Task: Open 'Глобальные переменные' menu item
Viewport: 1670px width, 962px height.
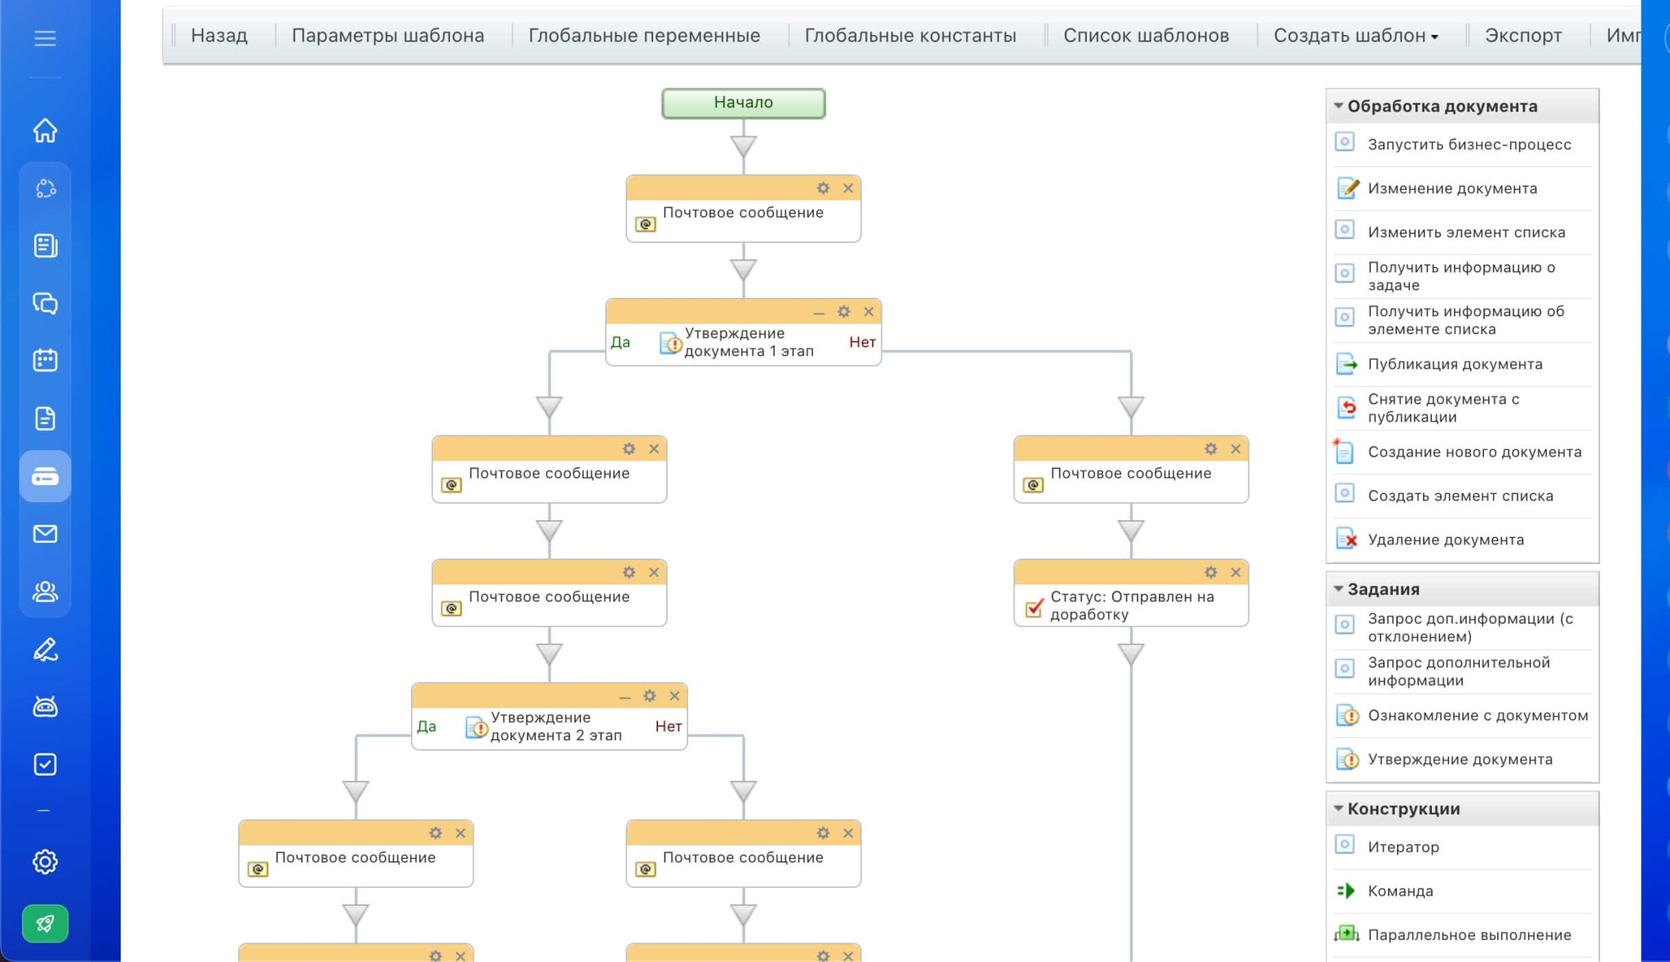Action: (x=644, y=36)
